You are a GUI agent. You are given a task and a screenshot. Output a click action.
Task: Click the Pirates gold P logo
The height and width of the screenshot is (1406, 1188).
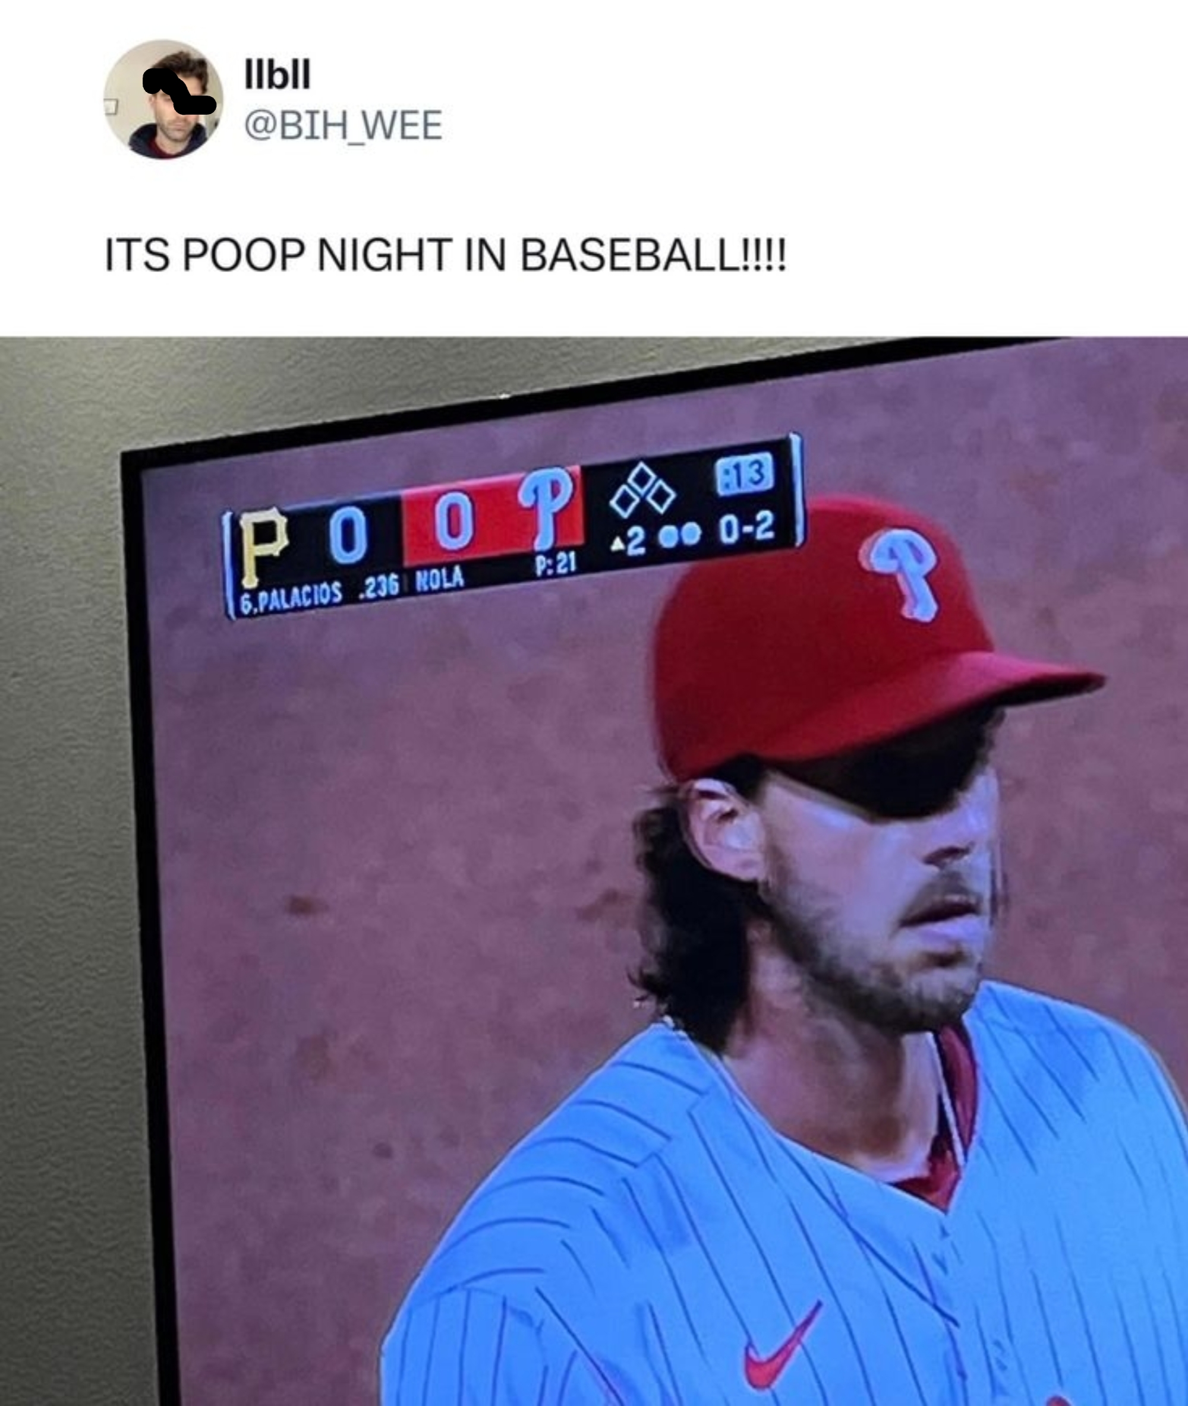click(x=263, y=547)
